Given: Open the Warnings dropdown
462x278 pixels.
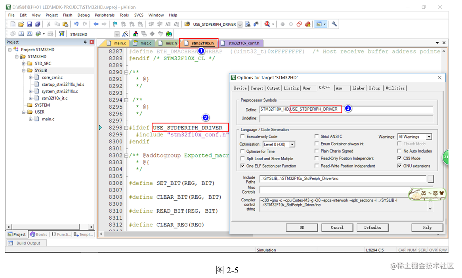Looking at the screenshot, I should tap(429, 137).
